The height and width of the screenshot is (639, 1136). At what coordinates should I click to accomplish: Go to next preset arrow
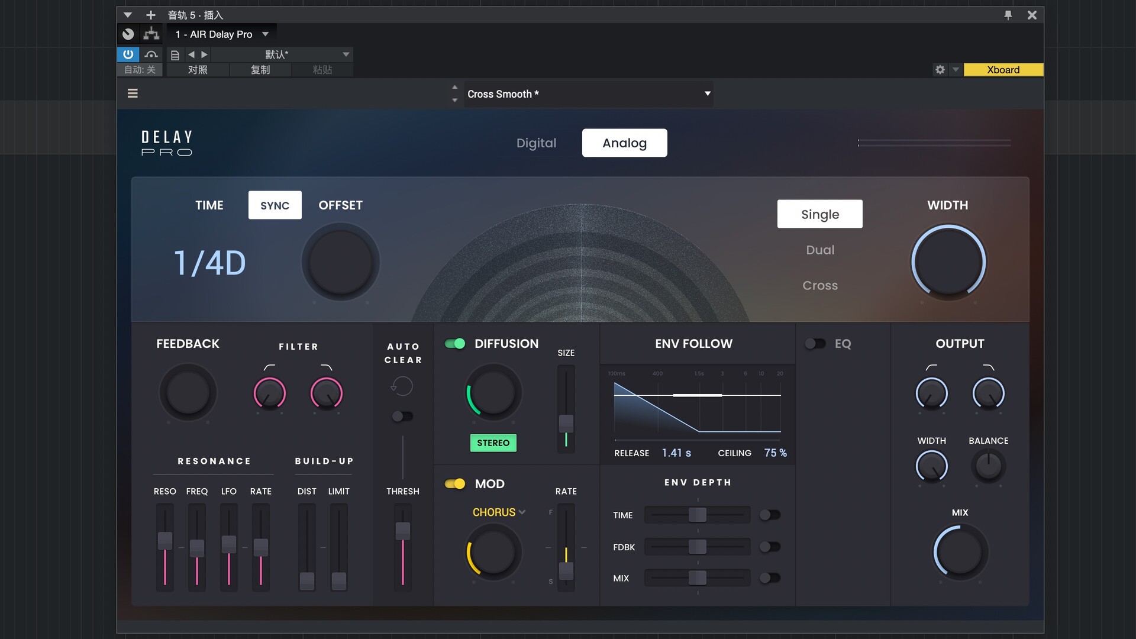(x=205, y=54)
